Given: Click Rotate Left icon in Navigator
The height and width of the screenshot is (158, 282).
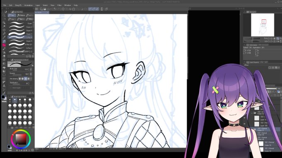Looking at the screenshot, I should pyautogui.click(x=269, y=41).
